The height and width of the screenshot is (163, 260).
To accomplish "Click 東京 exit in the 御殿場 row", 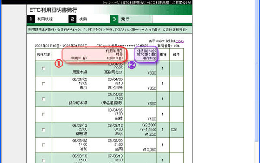I will [x=119, y=134].
